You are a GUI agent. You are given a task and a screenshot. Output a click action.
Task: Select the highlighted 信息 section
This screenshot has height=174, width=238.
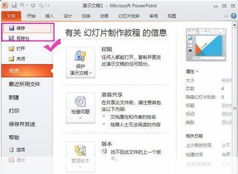pos(27,71)
